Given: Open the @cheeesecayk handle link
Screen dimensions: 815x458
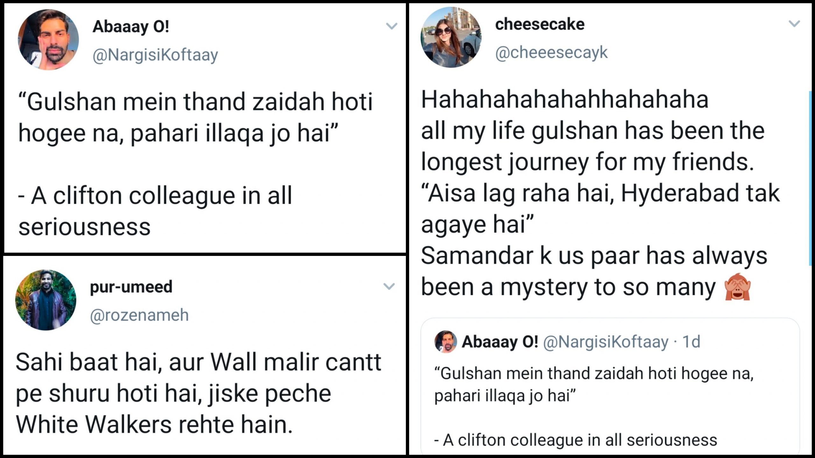Looking at the screenshot, I should [551, 53].
